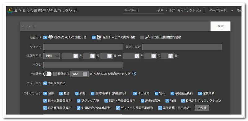248x121 pixels.
Task: Open ヘルプ in the header
Action: tap(170, 10)
